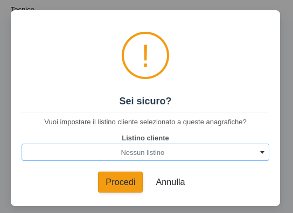Click the 'Listino cliente' field label
Image resolution: width=293 pixels, height=213 pixels.
[145, 138]
